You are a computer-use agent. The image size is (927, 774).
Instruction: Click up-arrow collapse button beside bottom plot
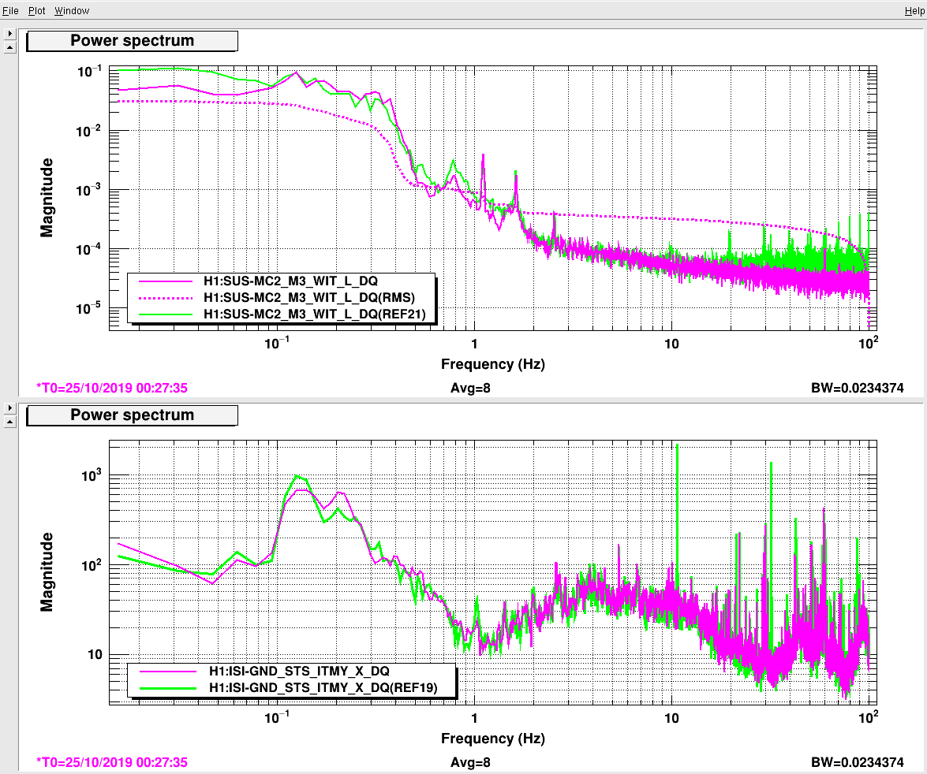(10, 422)
